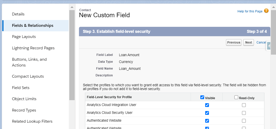Open the Page Layouts sidebar item
This screenshot has height=129, width=276.
(x=24, y=37)
